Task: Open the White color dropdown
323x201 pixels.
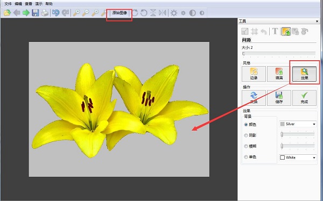Action: [298, 157]
